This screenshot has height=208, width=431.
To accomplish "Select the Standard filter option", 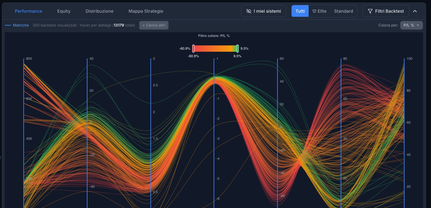I will [x=343, y=11].
